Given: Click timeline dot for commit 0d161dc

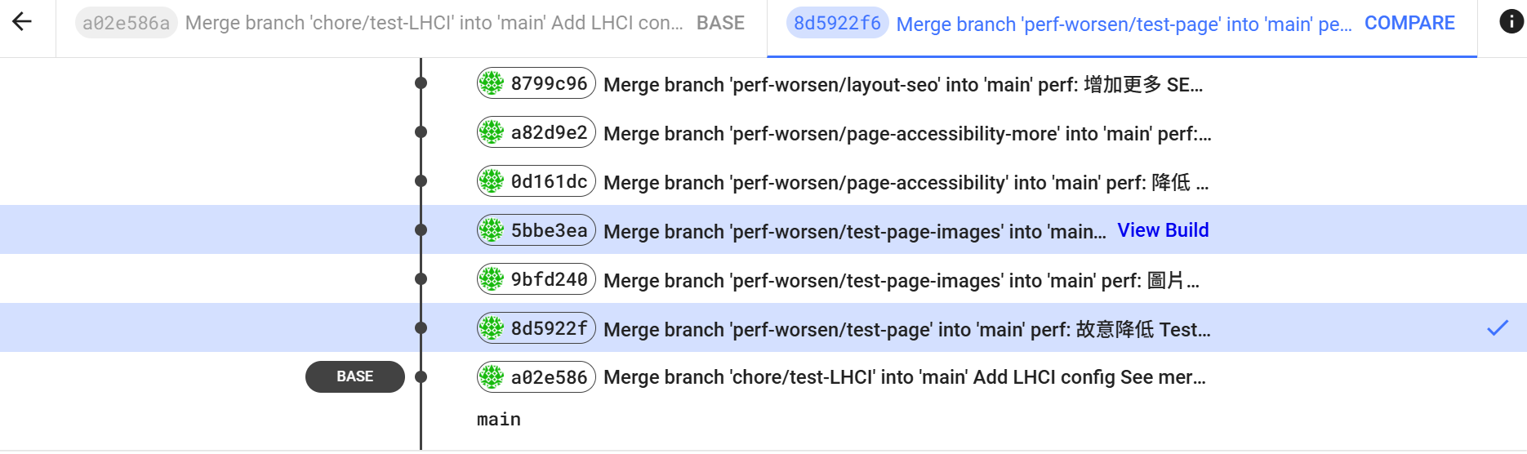Looking at the screenshot, I should [x=421, y=181].
